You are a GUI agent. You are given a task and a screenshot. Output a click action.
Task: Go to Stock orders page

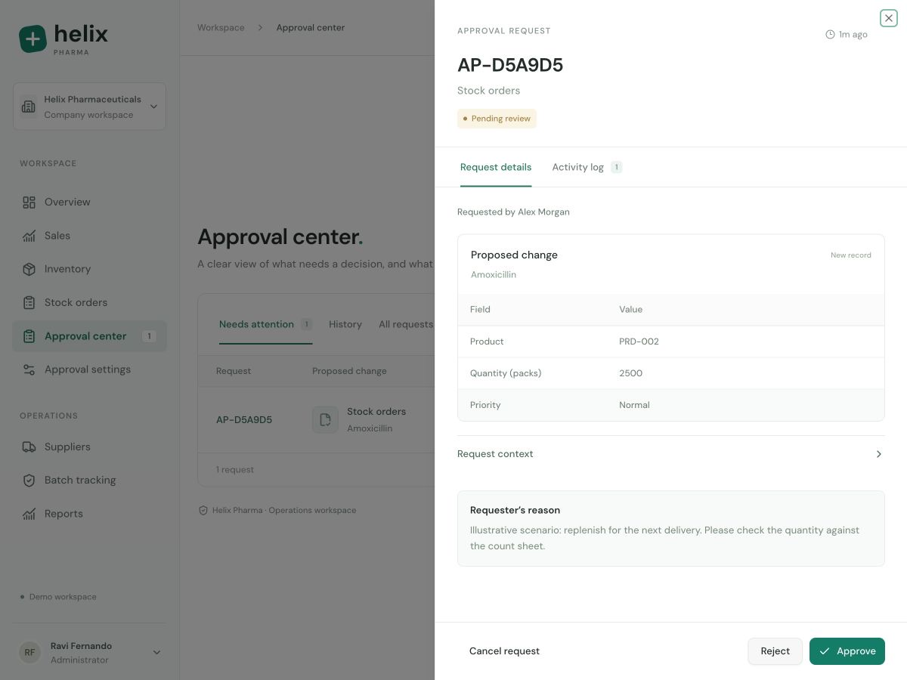pos(89,302)
